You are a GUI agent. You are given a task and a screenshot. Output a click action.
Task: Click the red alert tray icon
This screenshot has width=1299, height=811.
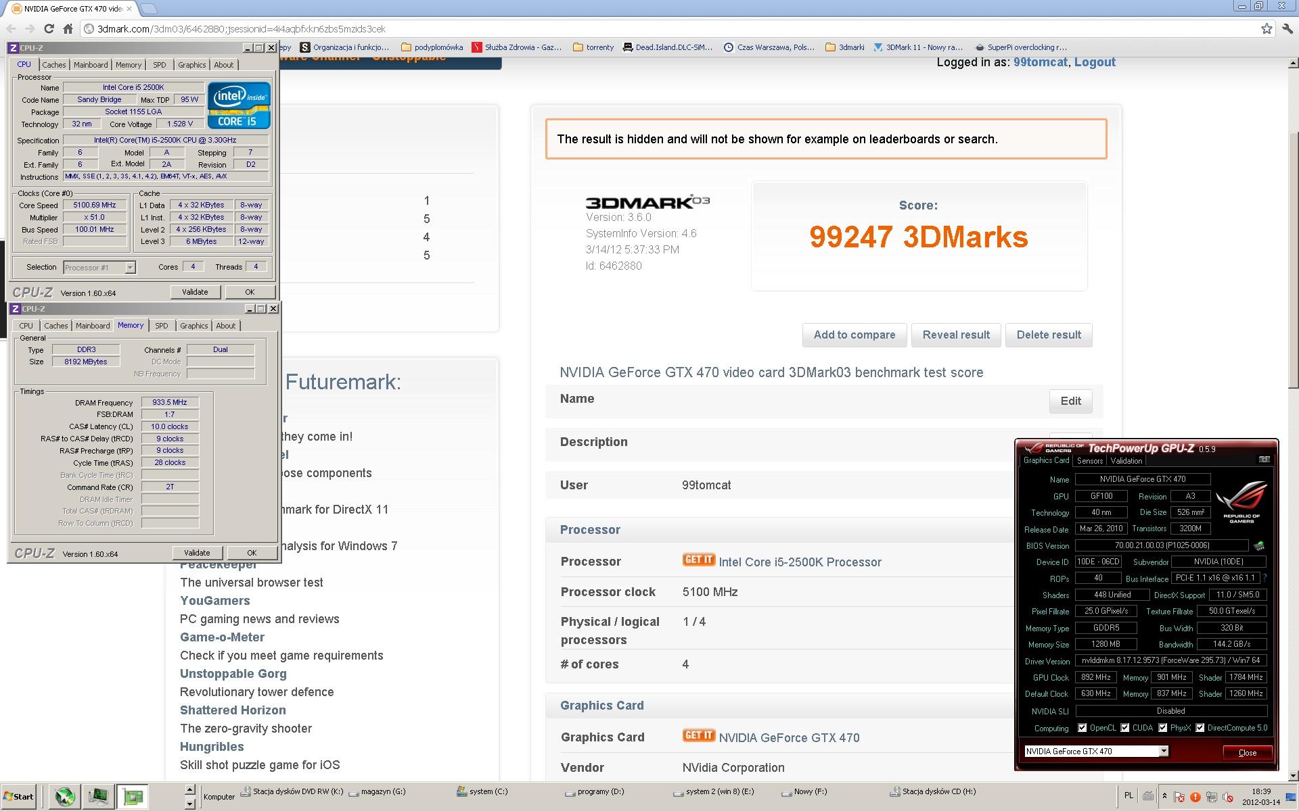[x=1195, y=797]
